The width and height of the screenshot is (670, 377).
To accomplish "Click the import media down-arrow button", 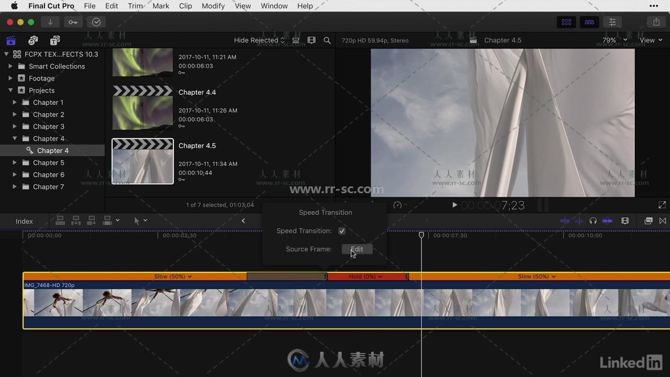I will tap(50, 22).
